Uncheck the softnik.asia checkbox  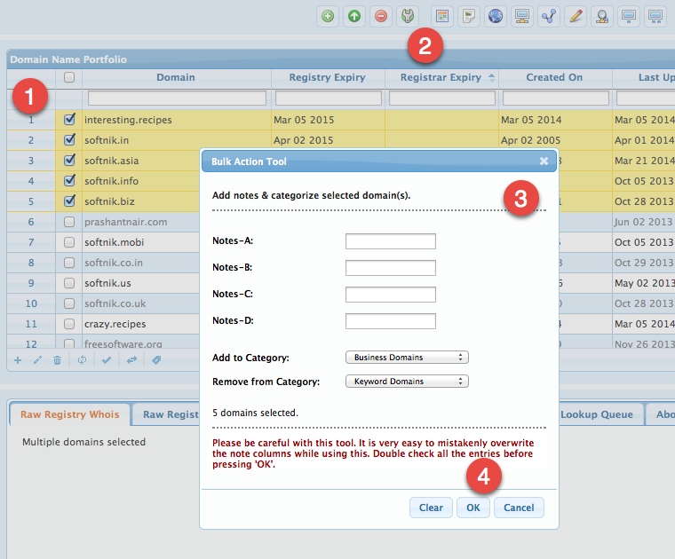(69, 161)
